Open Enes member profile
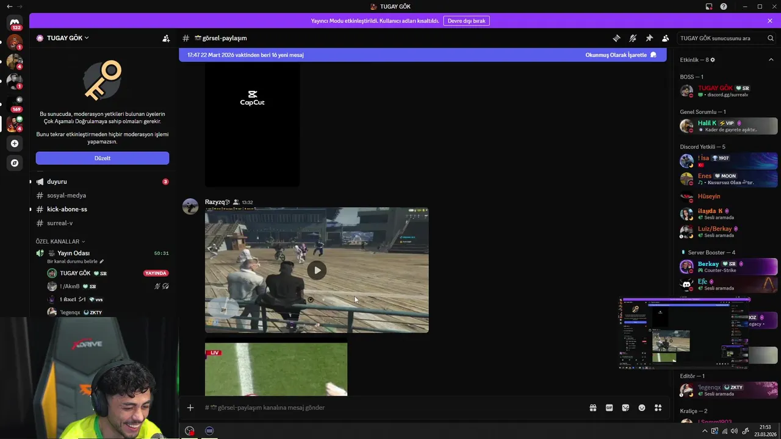This screenshot has width=781, height=439. (x=728, y=179)
